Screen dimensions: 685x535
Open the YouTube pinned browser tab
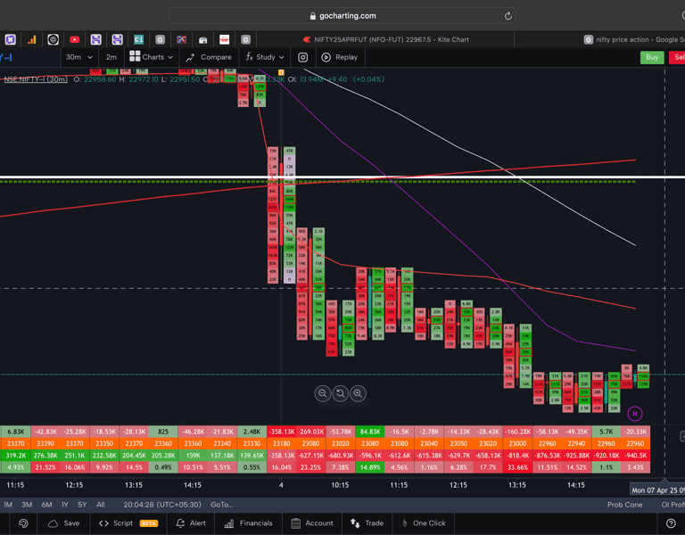click(74, 40)
